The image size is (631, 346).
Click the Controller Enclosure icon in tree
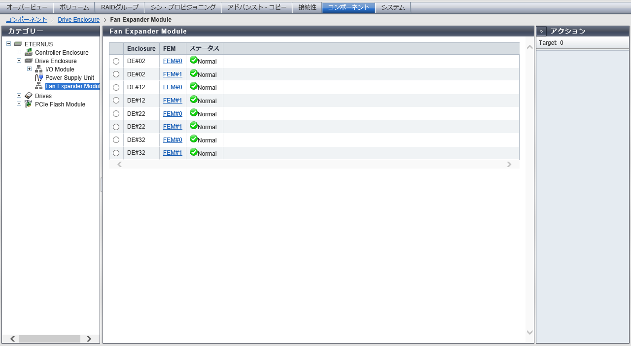[x=29, y=52]
